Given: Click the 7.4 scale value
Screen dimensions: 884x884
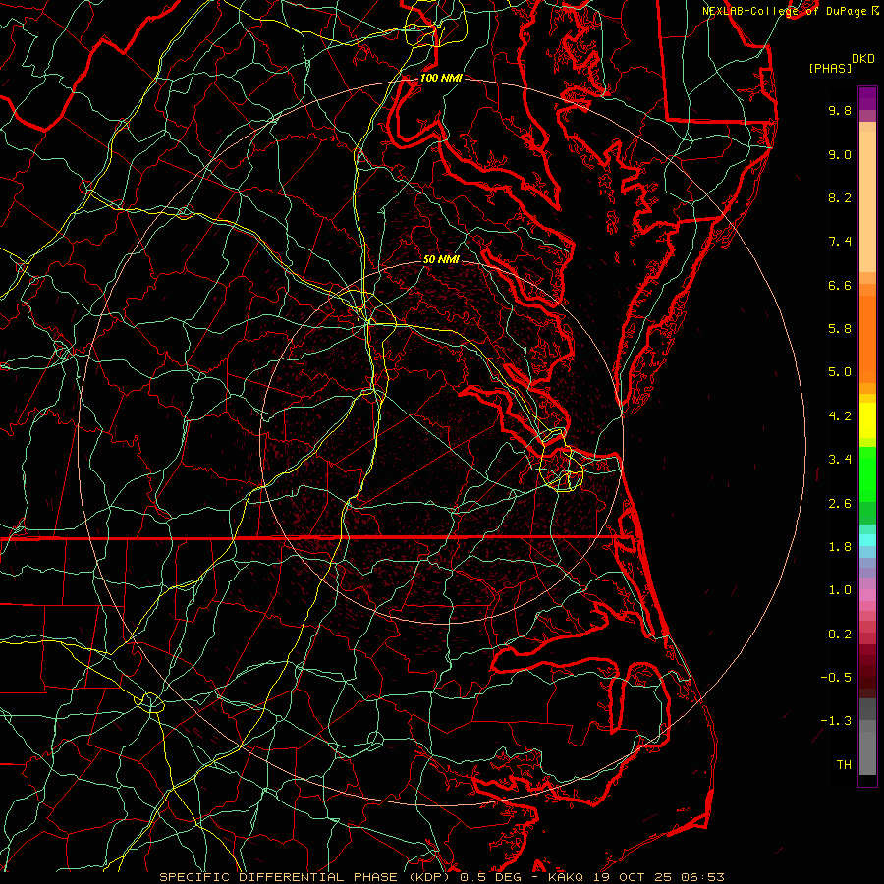Looking at the screenshot, I should (840, 242).
